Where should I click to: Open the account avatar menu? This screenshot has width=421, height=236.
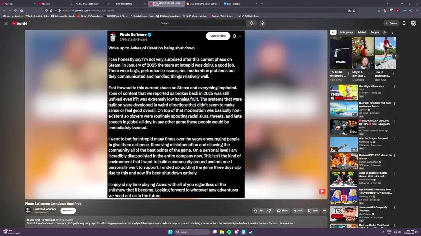[x=413, y=23]
